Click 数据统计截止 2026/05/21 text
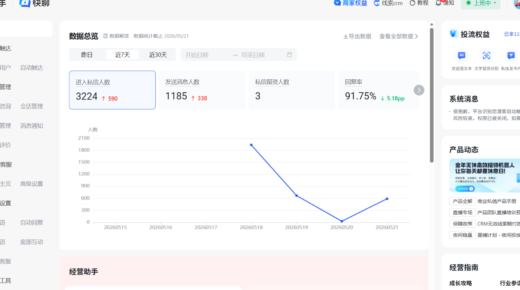Screen dimensions: 520x290 click(161, 36)
